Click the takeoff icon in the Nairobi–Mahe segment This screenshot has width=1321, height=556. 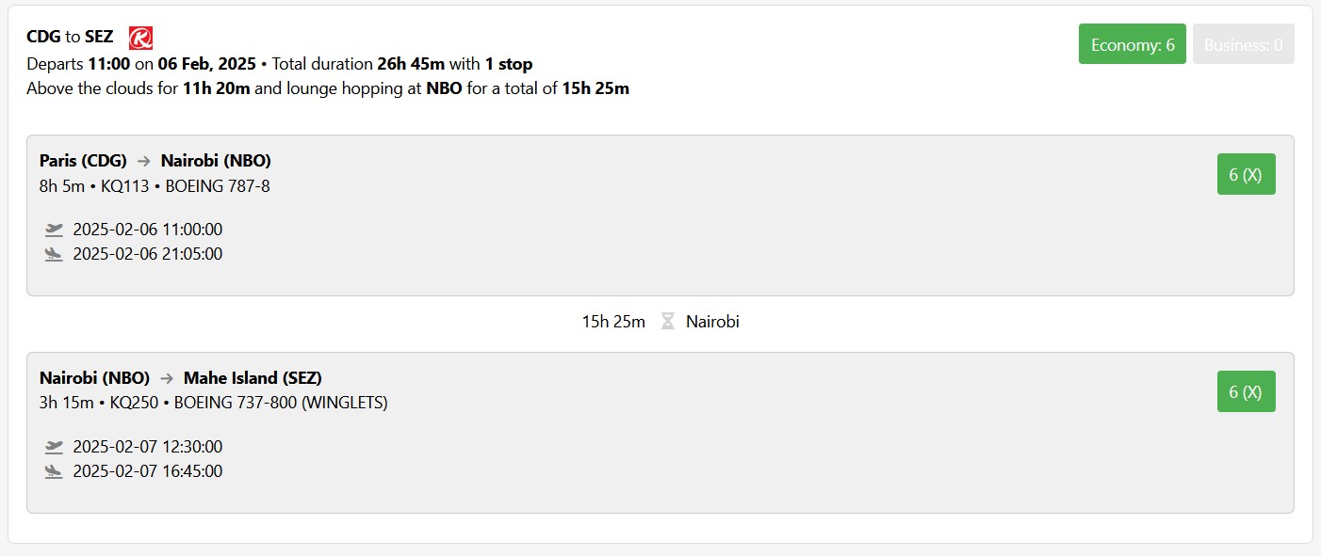(x=54, y=447)
